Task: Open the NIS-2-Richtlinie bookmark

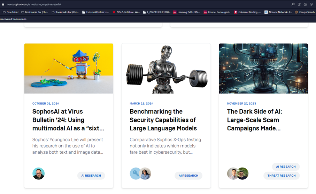Action: coord(126,12)
